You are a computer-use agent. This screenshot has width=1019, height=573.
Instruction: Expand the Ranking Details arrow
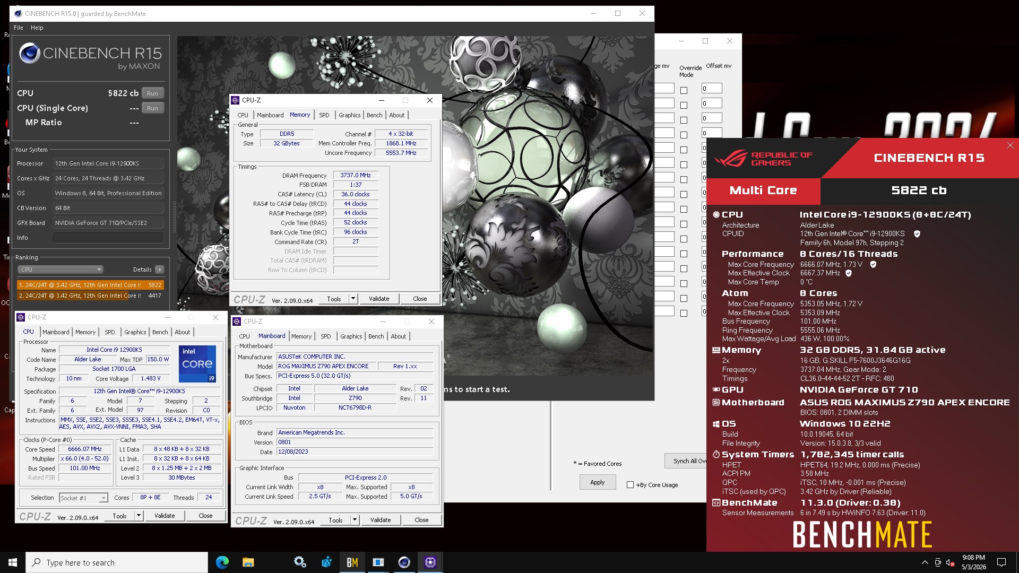click(x=159, y=270)
